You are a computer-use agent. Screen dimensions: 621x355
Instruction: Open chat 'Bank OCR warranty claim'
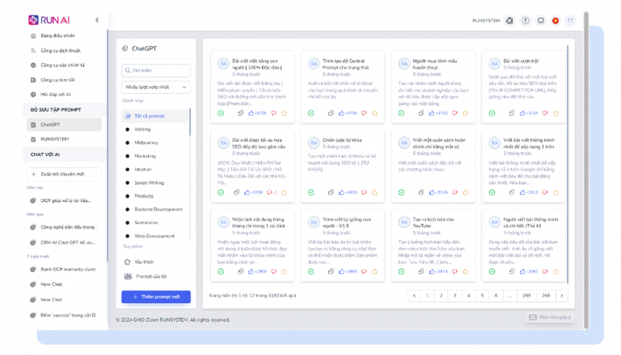[68, 269]
